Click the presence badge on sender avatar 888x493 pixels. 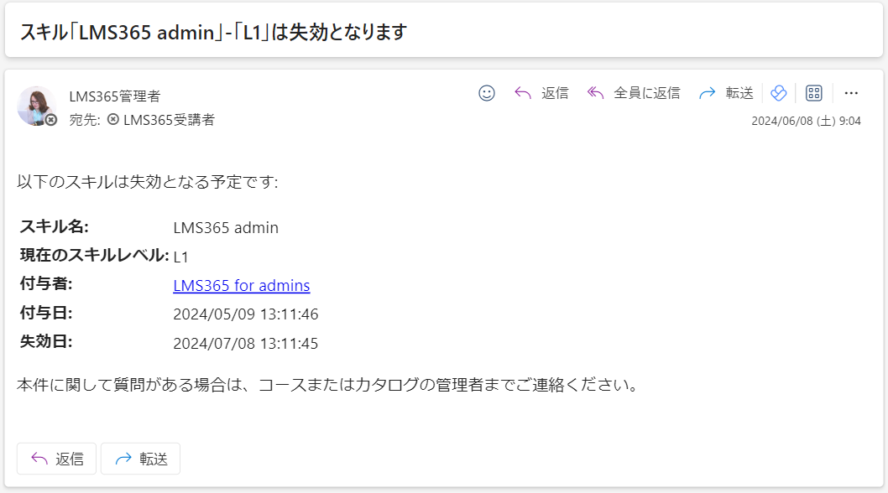pos(51,120)
